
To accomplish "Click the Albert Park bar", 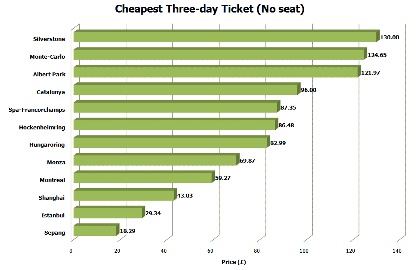I will point(215,72).
